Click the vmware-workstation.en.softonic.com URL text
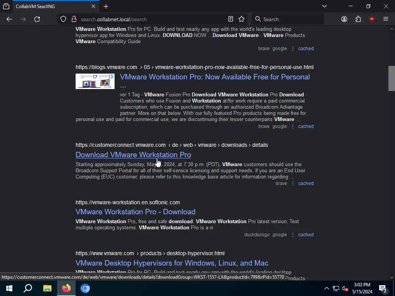Image resolution: width=395 pixels, height=296 pixels. [x=128, y=202]
